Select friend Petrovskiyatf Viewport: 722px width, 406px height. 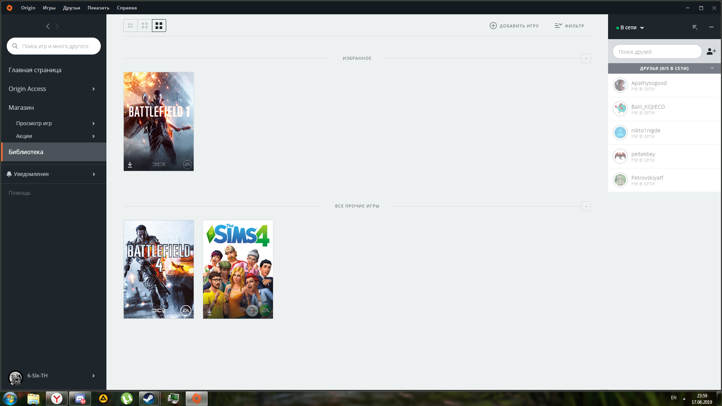coord(664,180)
